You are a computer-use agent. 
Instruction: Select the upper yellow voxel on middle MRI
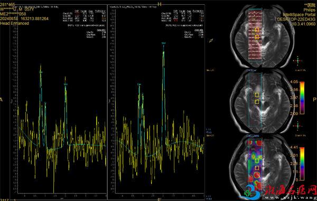tap(257, 95)
